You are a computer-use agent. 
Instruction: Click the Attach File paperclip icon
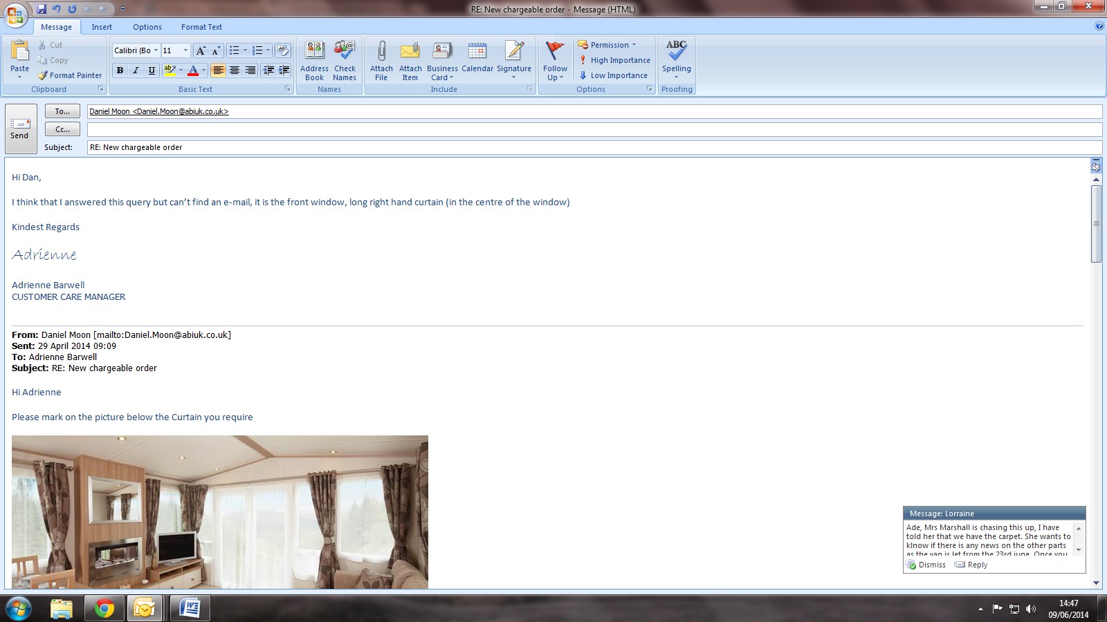pos(381,52)
